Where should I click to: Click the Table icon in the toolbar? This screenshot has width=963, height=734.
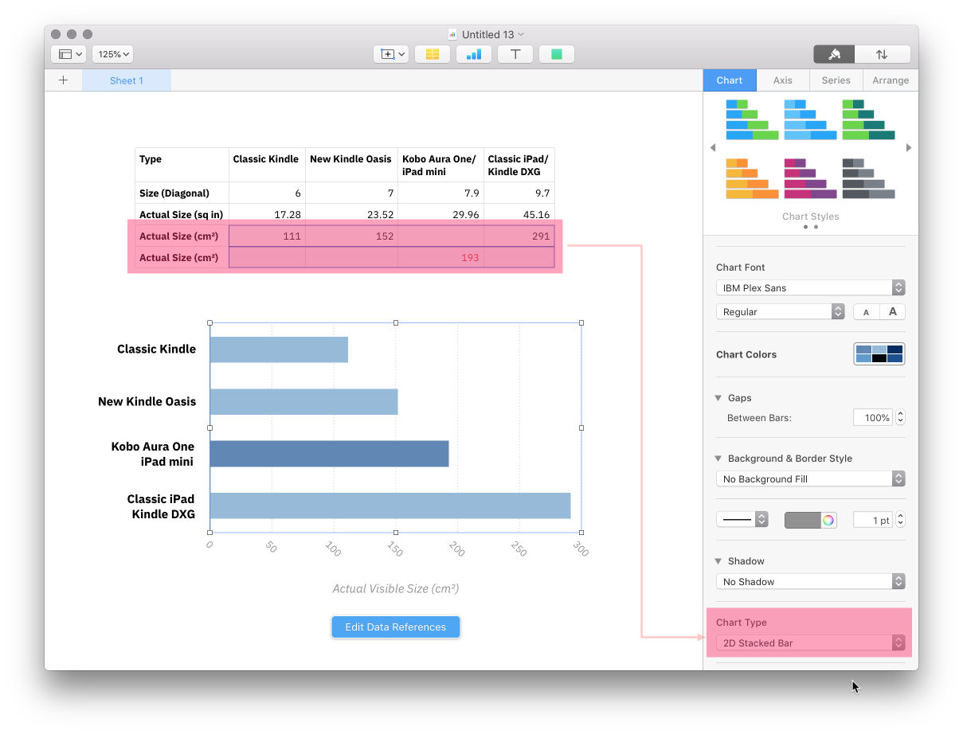pyautogui.click(x=433, y=54)
